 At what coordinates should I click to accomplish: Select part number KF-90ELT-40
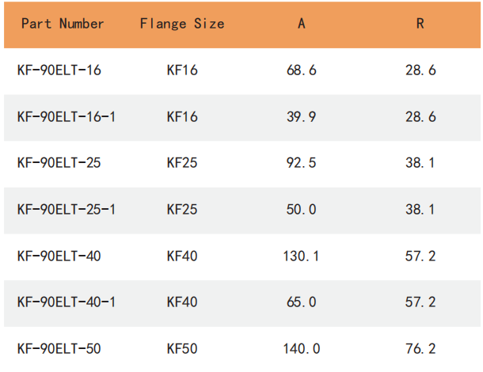(59, 256)
